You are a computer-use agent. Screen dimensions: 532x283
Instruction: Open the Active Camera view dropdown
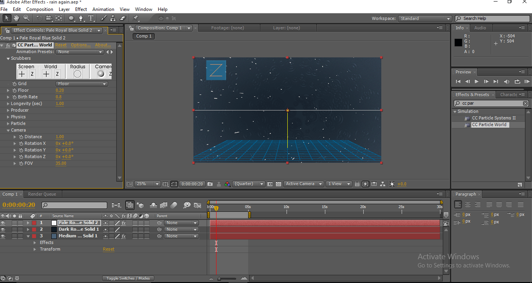[304, 184]
